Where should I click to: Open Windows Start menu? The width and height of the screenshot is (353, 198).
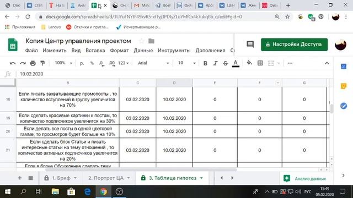click(8, 192)
